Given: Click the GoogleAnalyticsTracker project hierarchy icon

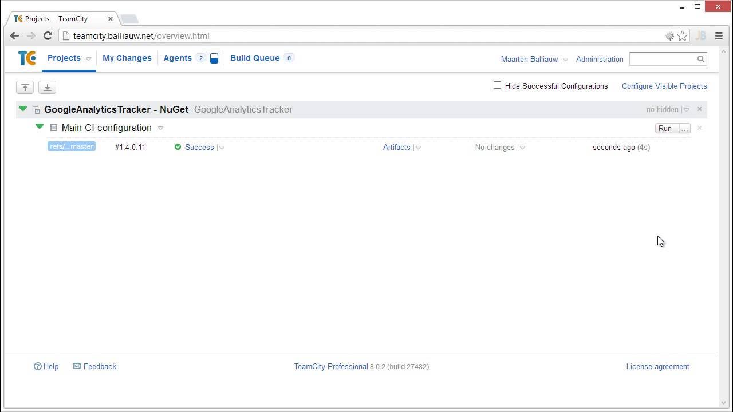Looking at the screenshot, I should [x=36, y=110].
